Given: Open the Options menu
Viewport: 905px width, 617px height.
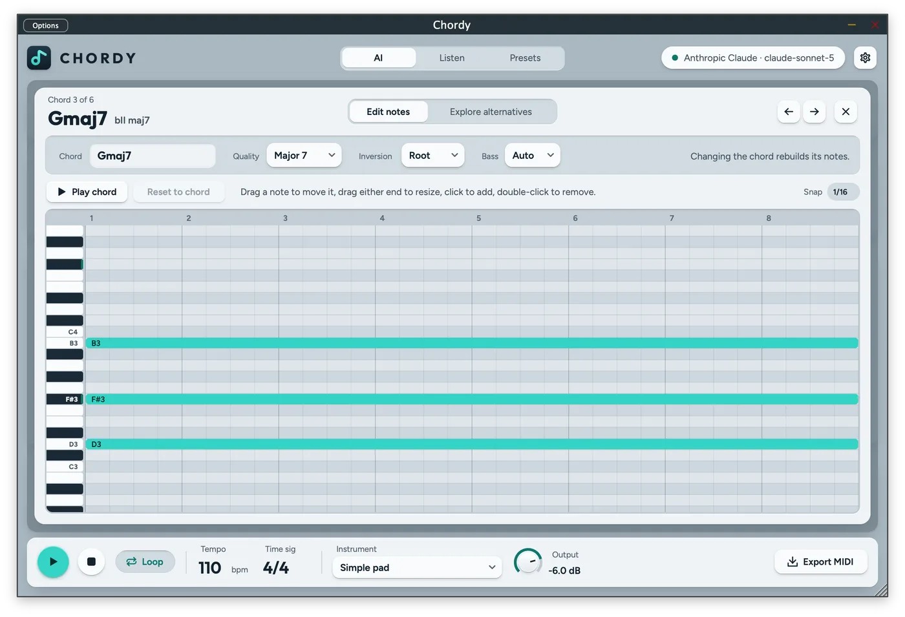Looking at the screenshot, I should (45, 25).
